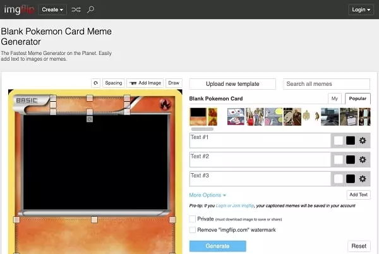The width and height of the screenshot is (379, 254).
Task: Click the Add Image button
Action: point(145,83)
